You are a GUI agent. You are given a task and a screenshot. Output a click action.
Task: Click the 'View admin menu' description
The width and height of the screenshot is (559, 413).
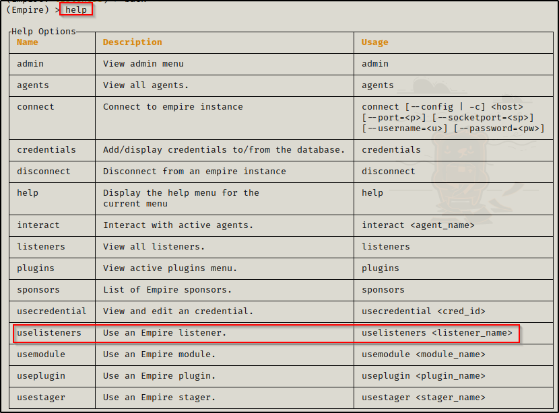coord(143,64)
